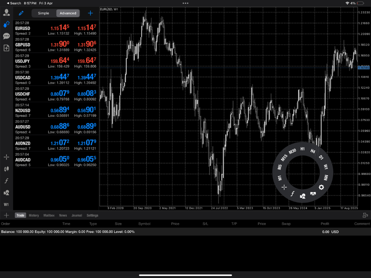
Task: Click the new chart window icon
Action: (x=7, y=48)
